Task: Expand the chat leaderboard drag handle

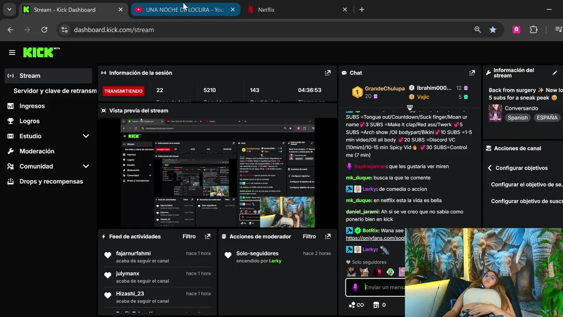Action: (x=410, y=107)
